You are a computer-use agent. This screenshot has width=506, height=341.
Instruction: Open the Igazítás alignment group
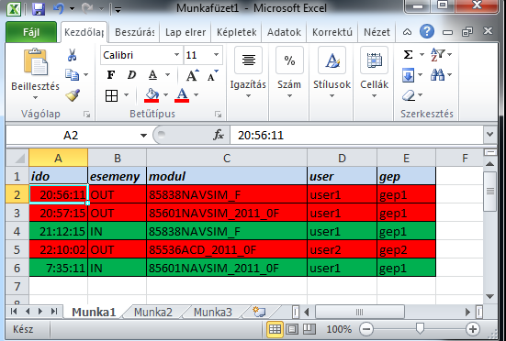248,72
